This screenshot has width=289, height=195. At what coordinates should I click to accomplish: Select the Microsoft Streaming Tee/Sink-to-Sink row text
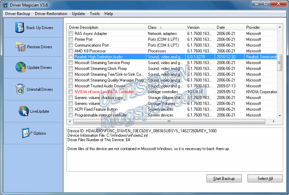(x=109, y=74)
